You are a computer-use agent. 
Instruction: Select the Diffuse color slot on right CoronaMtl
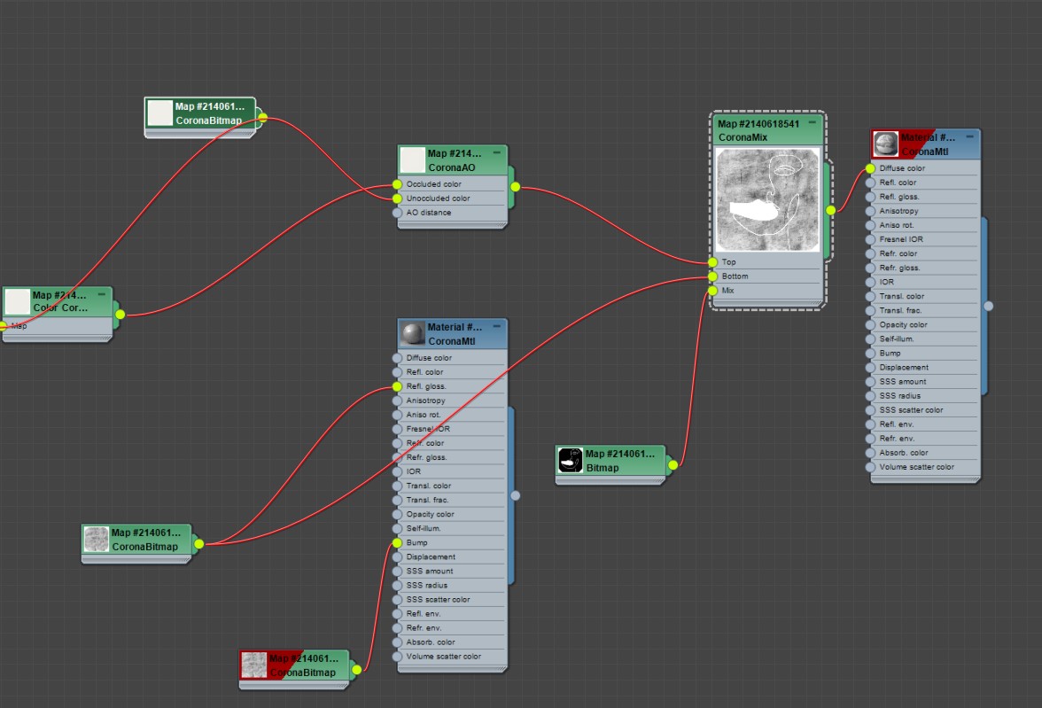coord(924,168)
